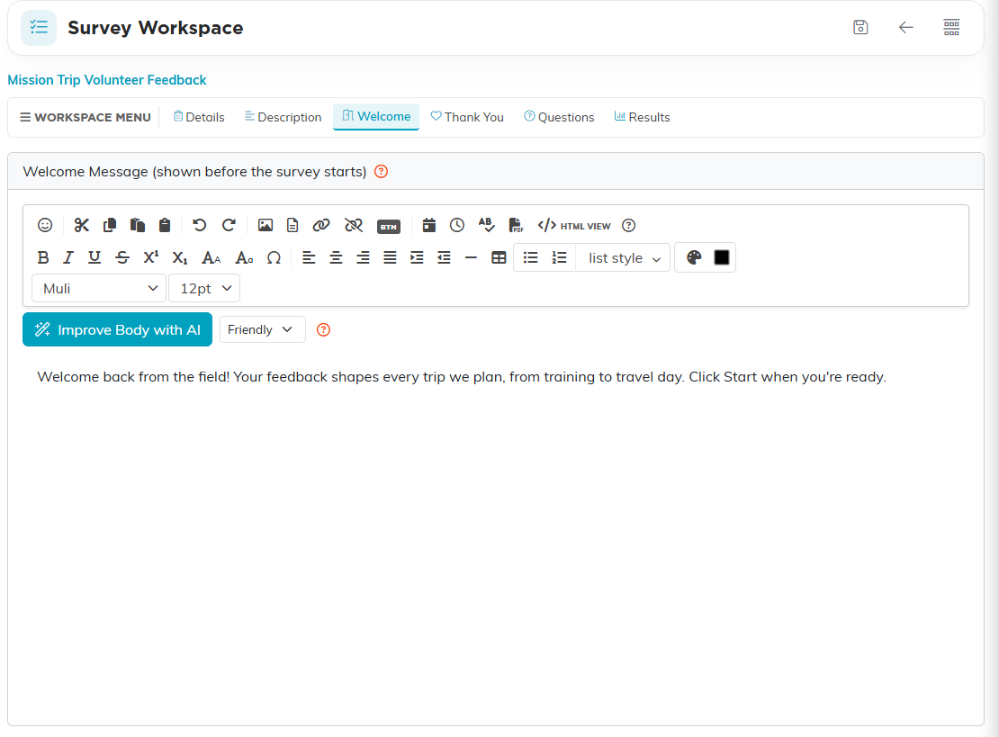Open the emoji picker icon
This screenshot has width=999, height=737.
[x=45, y=225]
